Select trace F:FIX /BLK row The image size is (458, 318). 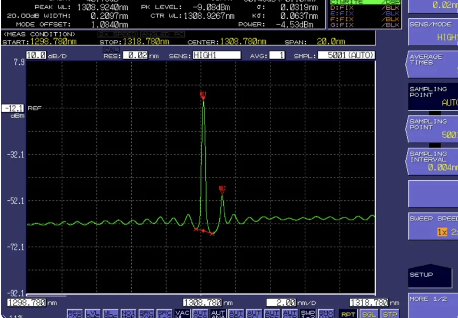click(x=365, y=19)
